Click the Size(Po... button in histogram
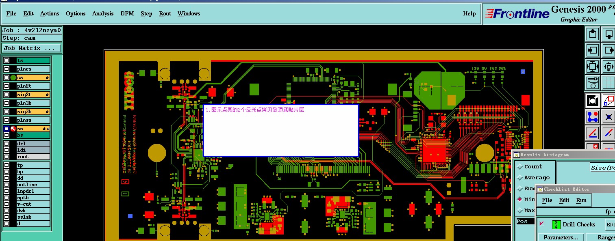Image resolution: width=615 pixels, height=241 pixels. point(602,168)
